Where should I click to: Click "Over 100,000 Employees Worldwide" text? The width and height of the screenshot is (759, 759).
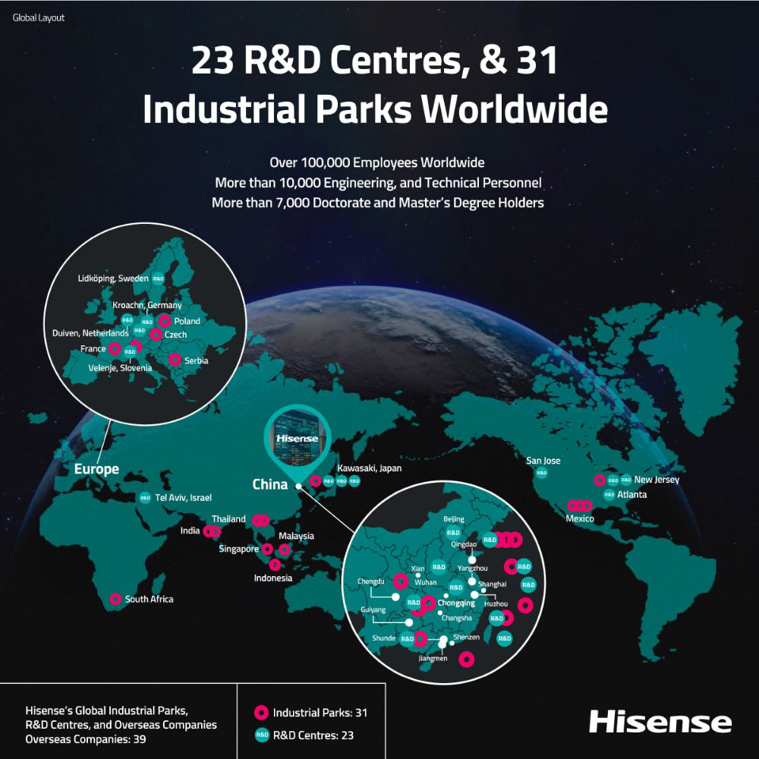point(377,162)
